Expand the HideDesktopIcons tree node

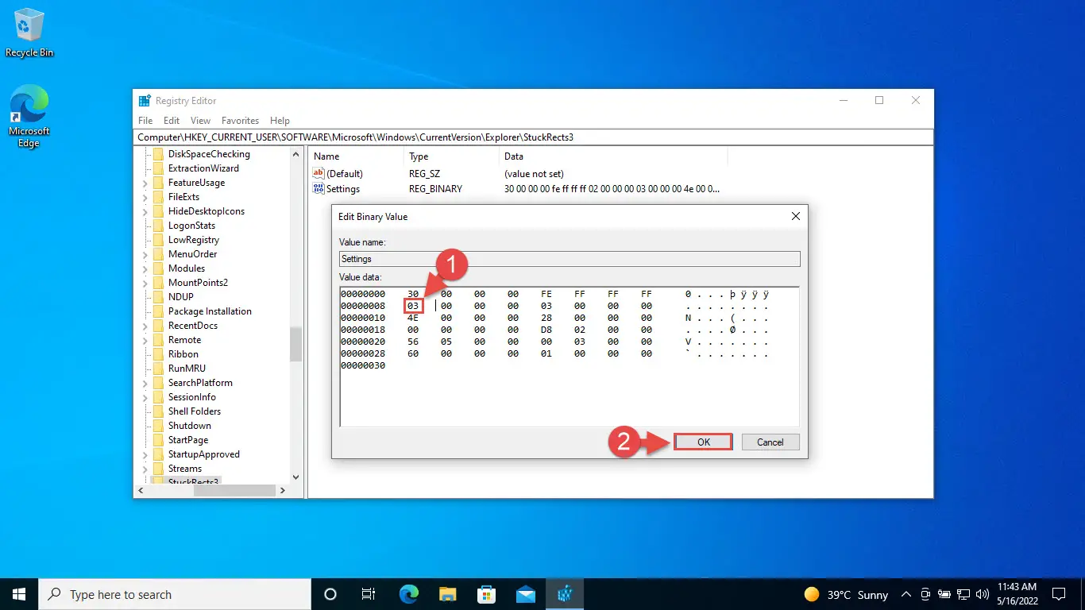pos(145,211)
